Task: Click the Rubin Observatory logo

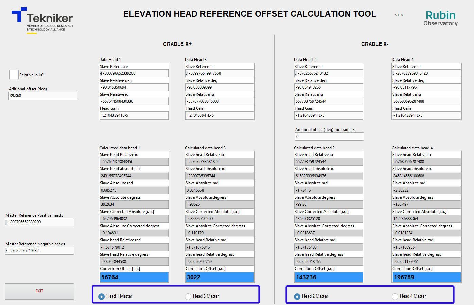Action: (x=441, y=18)
